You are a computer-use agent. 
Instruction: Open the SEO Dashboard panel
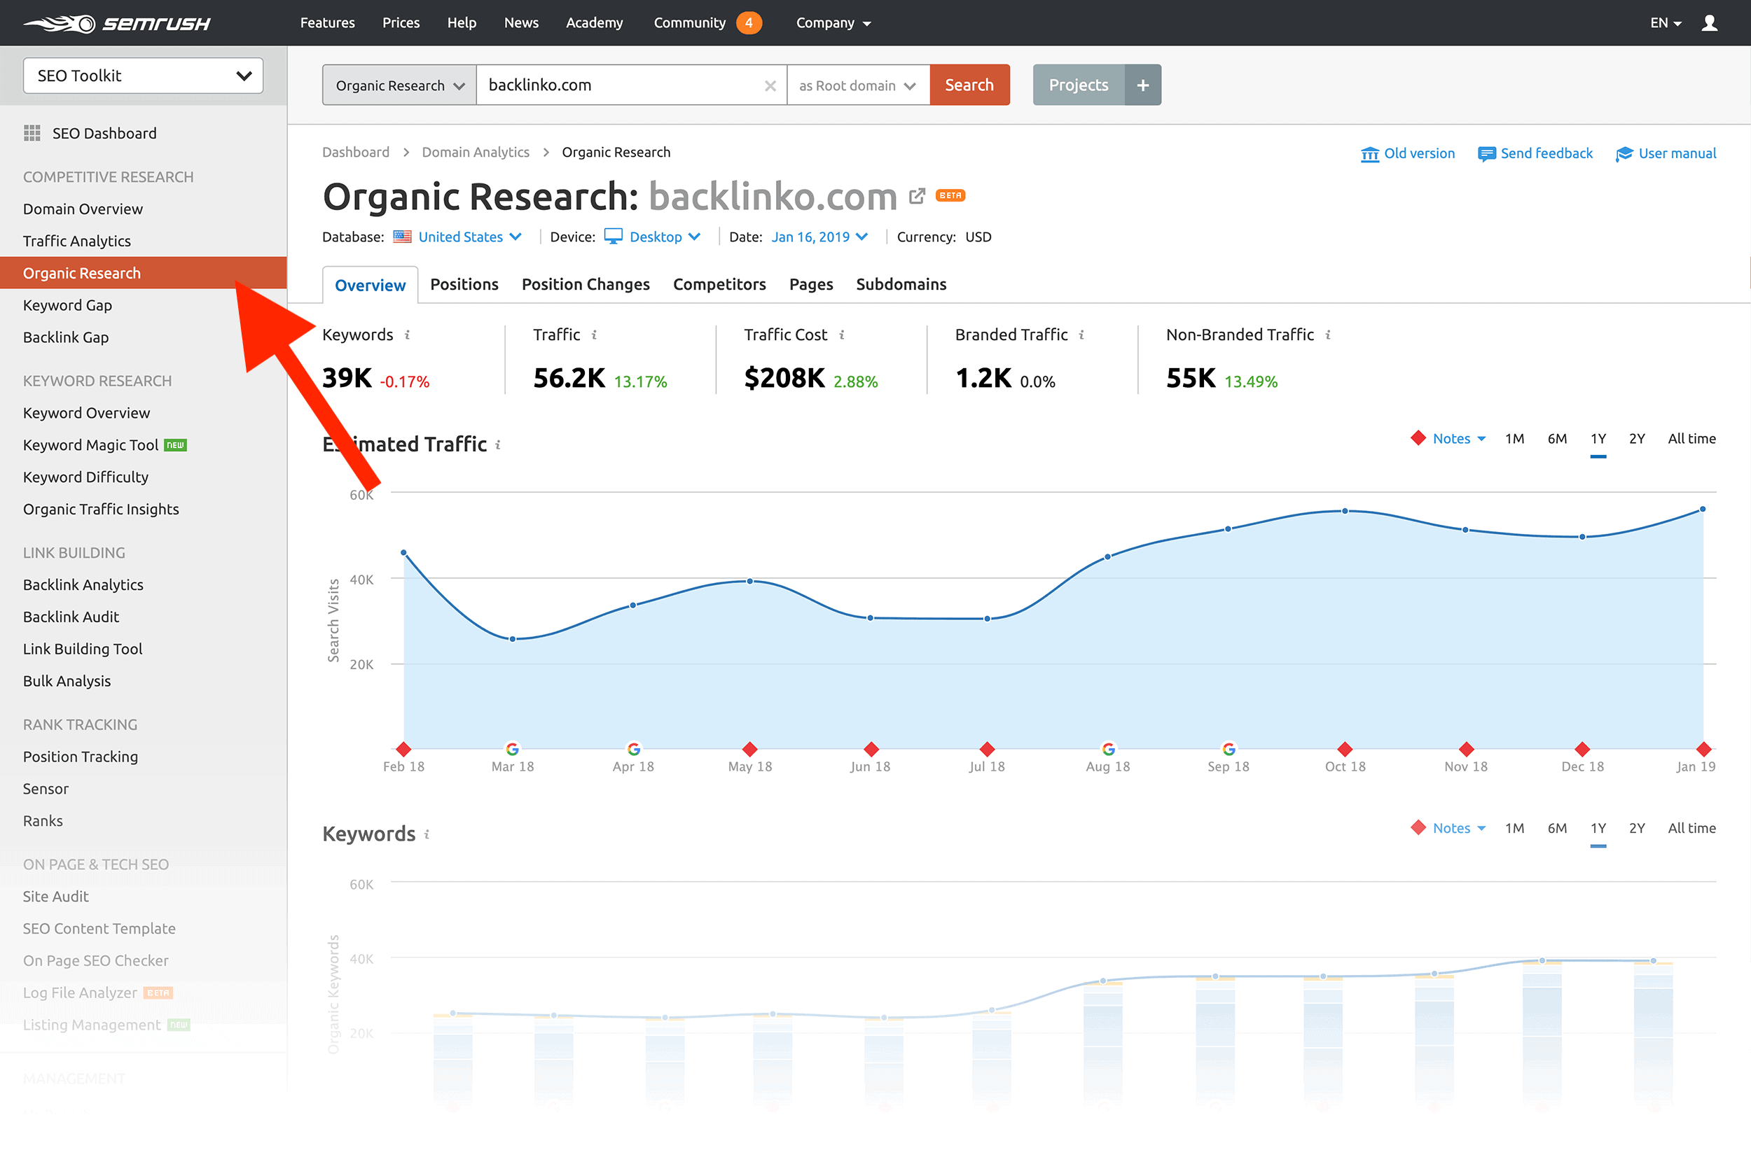[103, 132]
